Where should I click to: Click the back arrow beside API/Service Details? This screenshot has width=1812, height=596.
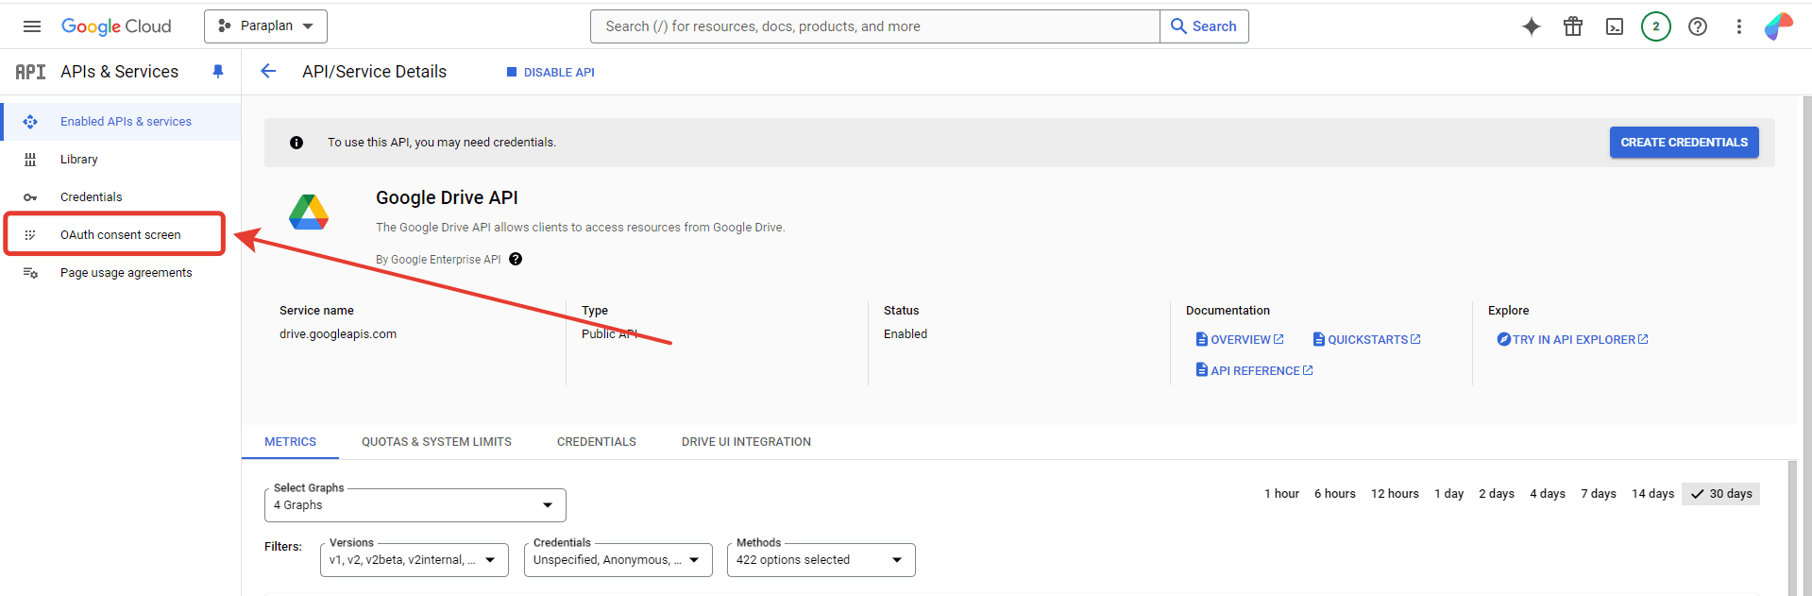tap(268, 72)
